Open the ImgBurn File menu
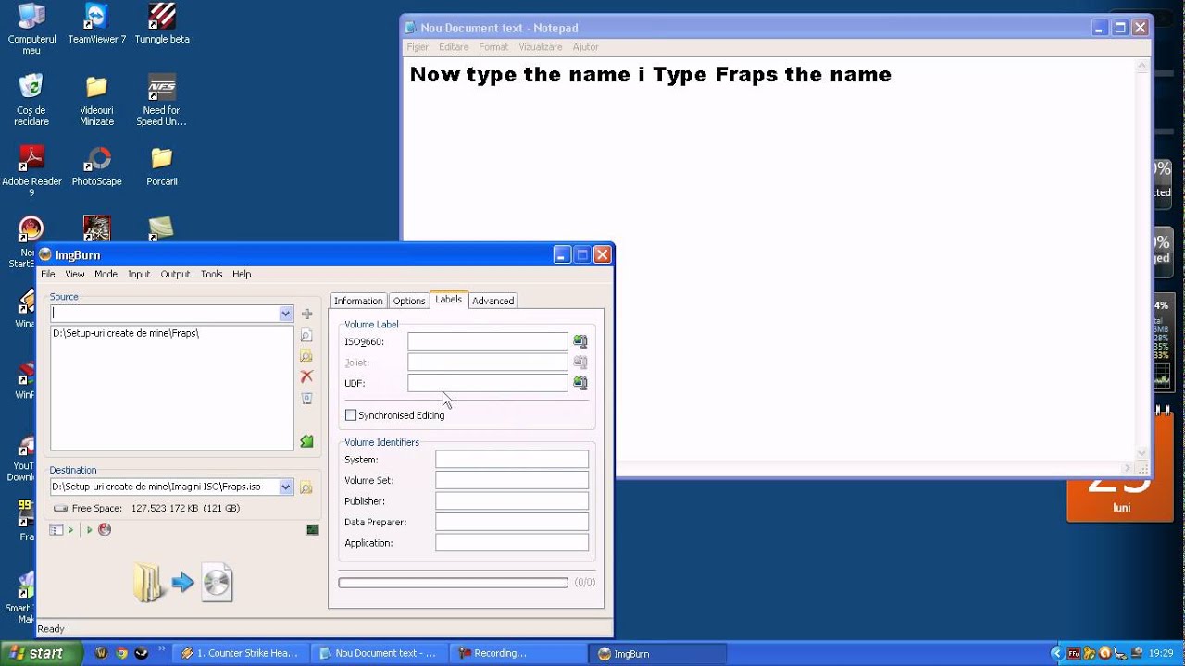1185x666 pixels. (x=47, y=274)
